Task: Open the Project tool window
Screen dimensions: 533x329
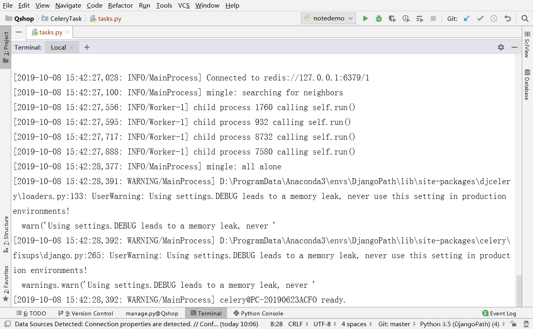Action: pos(6,48)
